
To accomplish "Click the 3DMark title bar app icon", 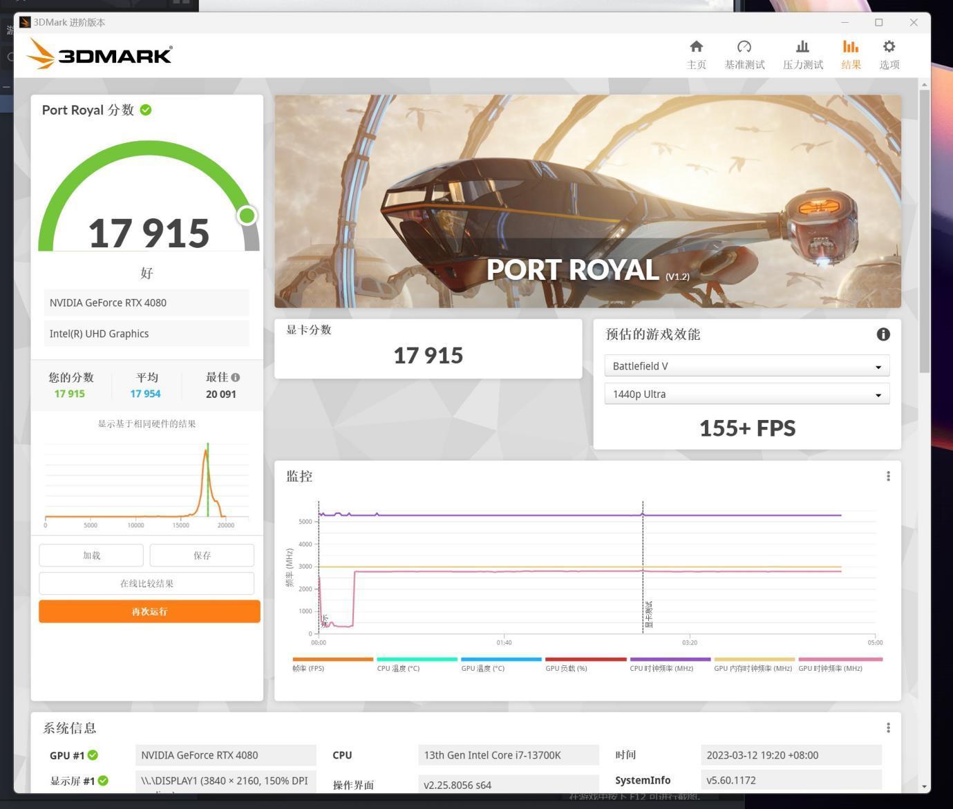I will click(x=25, y=22).
